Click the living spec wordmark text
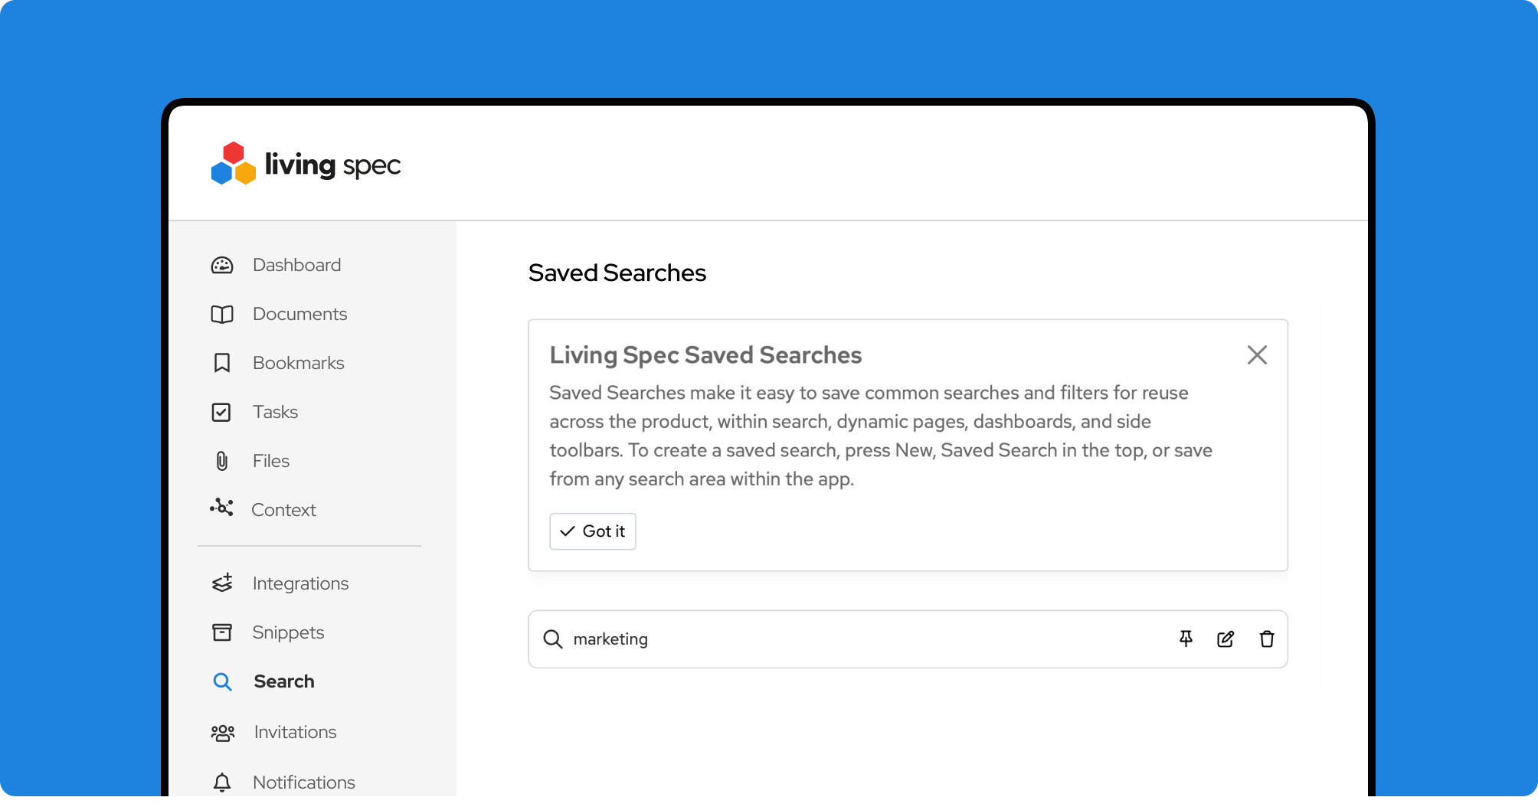The image size is (1538, 807). (332, 165)
